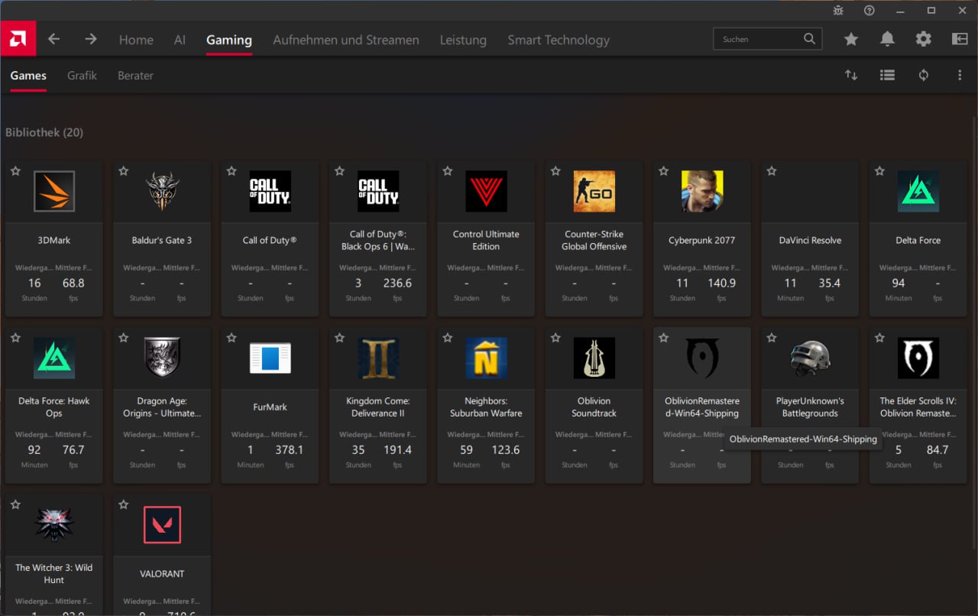
Task: Open Aufnehmen und Streamen tab
Action: (346, 40)
